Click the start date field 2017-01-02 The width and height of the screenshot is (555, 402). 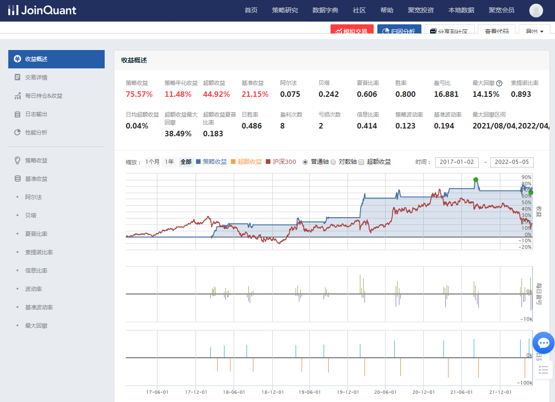point(456,162)
